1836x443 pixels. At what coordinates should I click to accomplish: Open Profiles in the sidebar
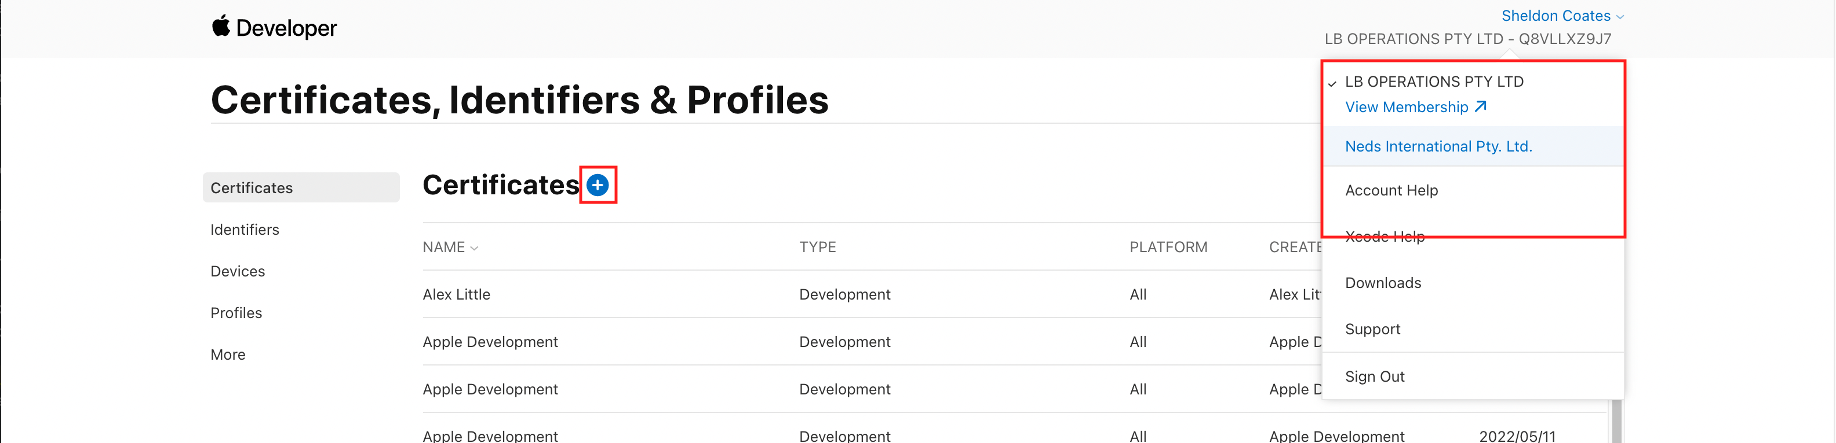(236, 313)
